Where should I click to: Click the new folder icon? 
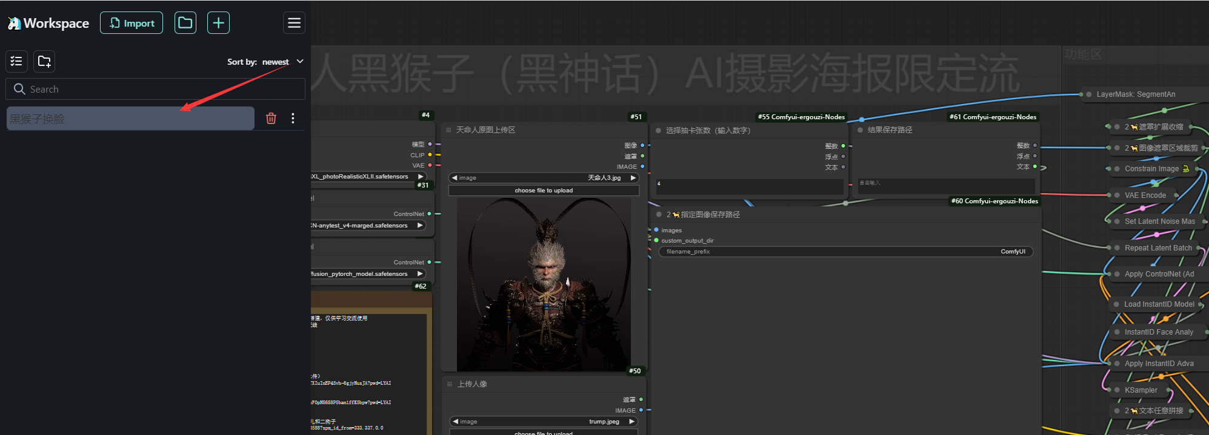[44, 61]
